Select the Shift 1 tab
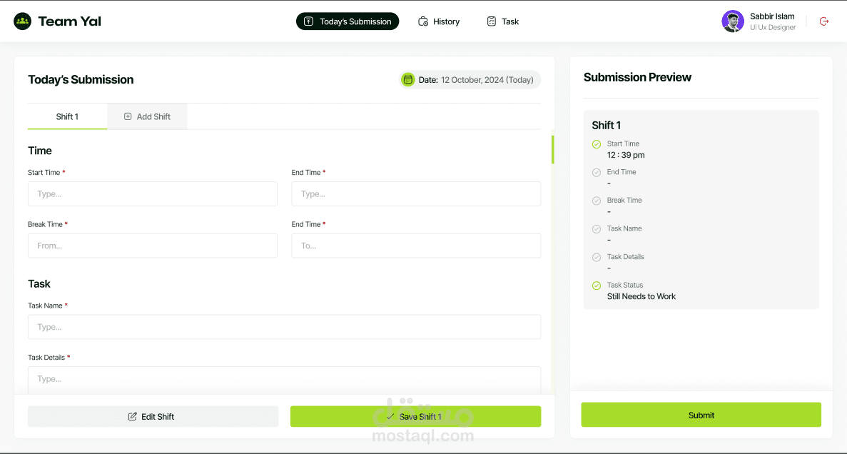Image resolution: width=847 pixels, height=454 pixels. [68, 116]
